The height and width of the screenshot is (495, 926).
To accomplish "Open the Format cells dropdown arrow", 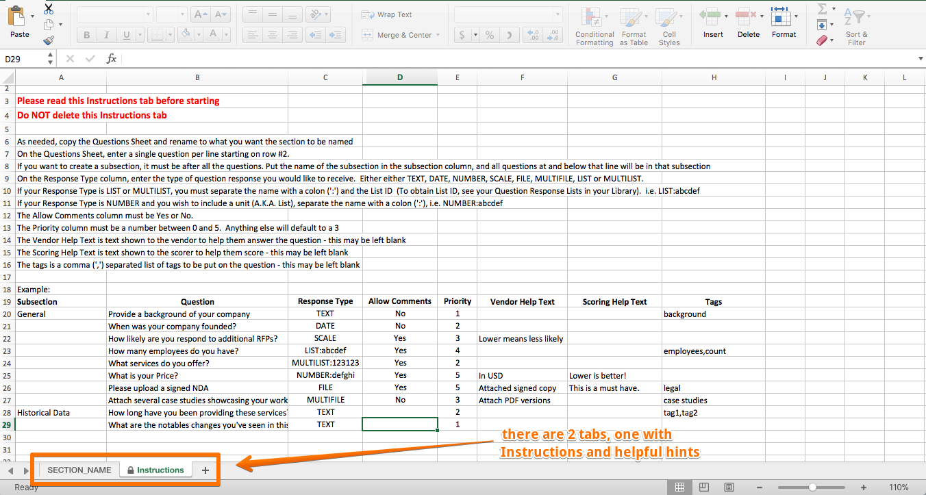I will pyautogui.click(x=797, y=15).
